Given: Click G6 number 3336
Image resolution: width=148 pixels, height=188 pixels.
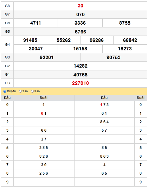Looking at the screenshot, I should click(x=80, y=23).
